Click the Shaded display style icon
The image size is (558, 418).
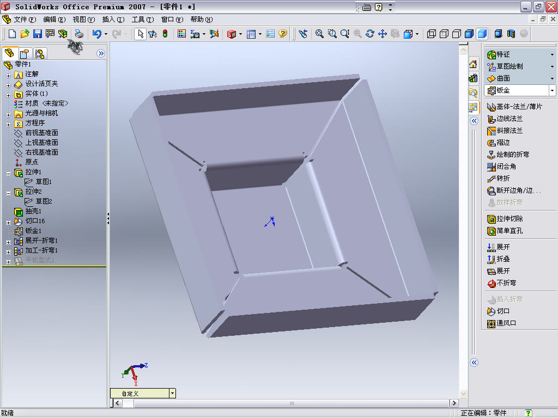click(482, 34)
